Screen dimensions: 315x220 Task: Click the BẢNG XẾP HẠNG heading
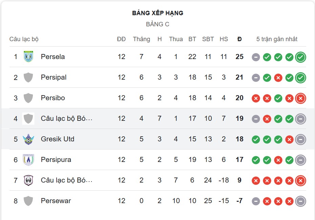click(157, 13)
